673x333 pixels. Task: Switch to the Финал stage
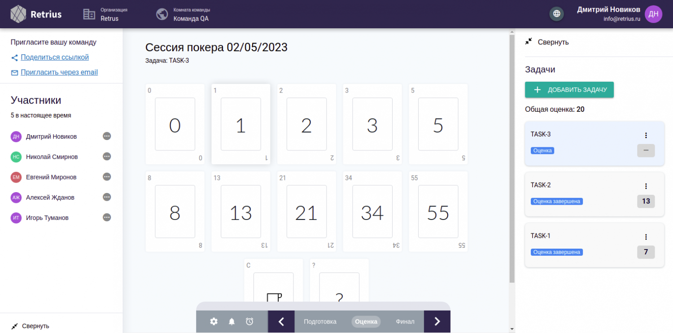coord(405,321)
